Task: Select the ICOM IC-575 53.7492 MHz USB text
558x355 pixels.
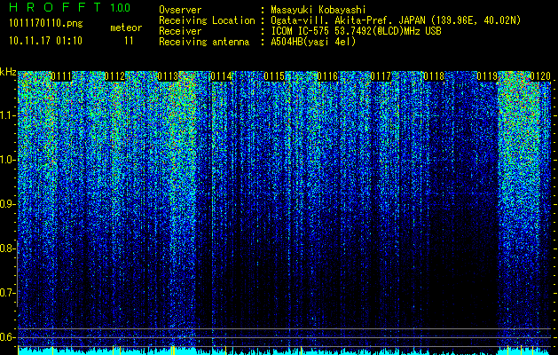Action: point(356,31)
